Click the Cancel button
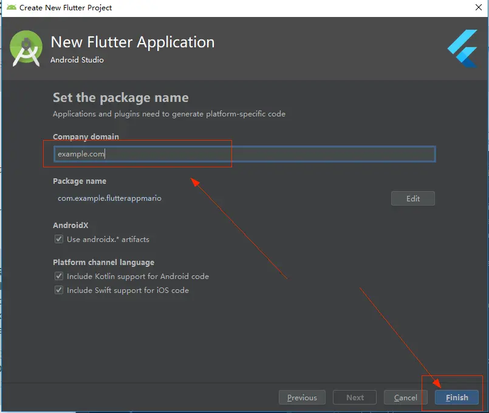489x413 pixels. [x=405, y=397]
